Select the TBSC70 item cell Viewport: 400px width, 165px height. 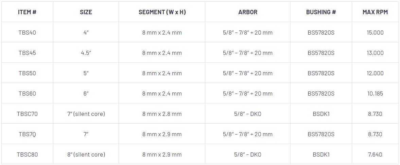tap(27, 114)
